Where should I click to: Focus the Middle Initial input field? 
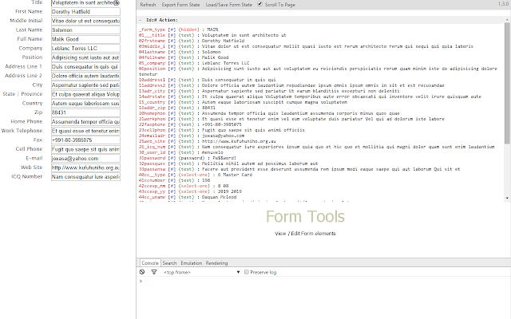(85, 21)
